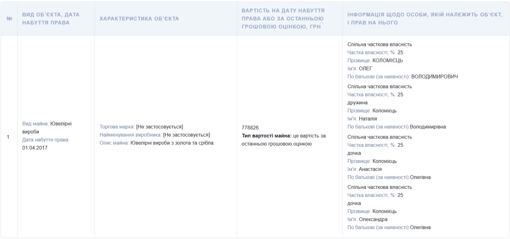
Task: Select the name Олександра in the last owner block
Action: click(x=373, y=219)
